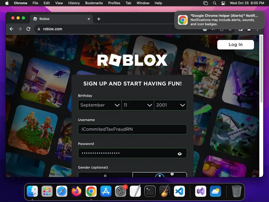The height and width of the screenshot is (202, 269).
Task: Launch Safari from the dock
Action: (x=62, y=191)
